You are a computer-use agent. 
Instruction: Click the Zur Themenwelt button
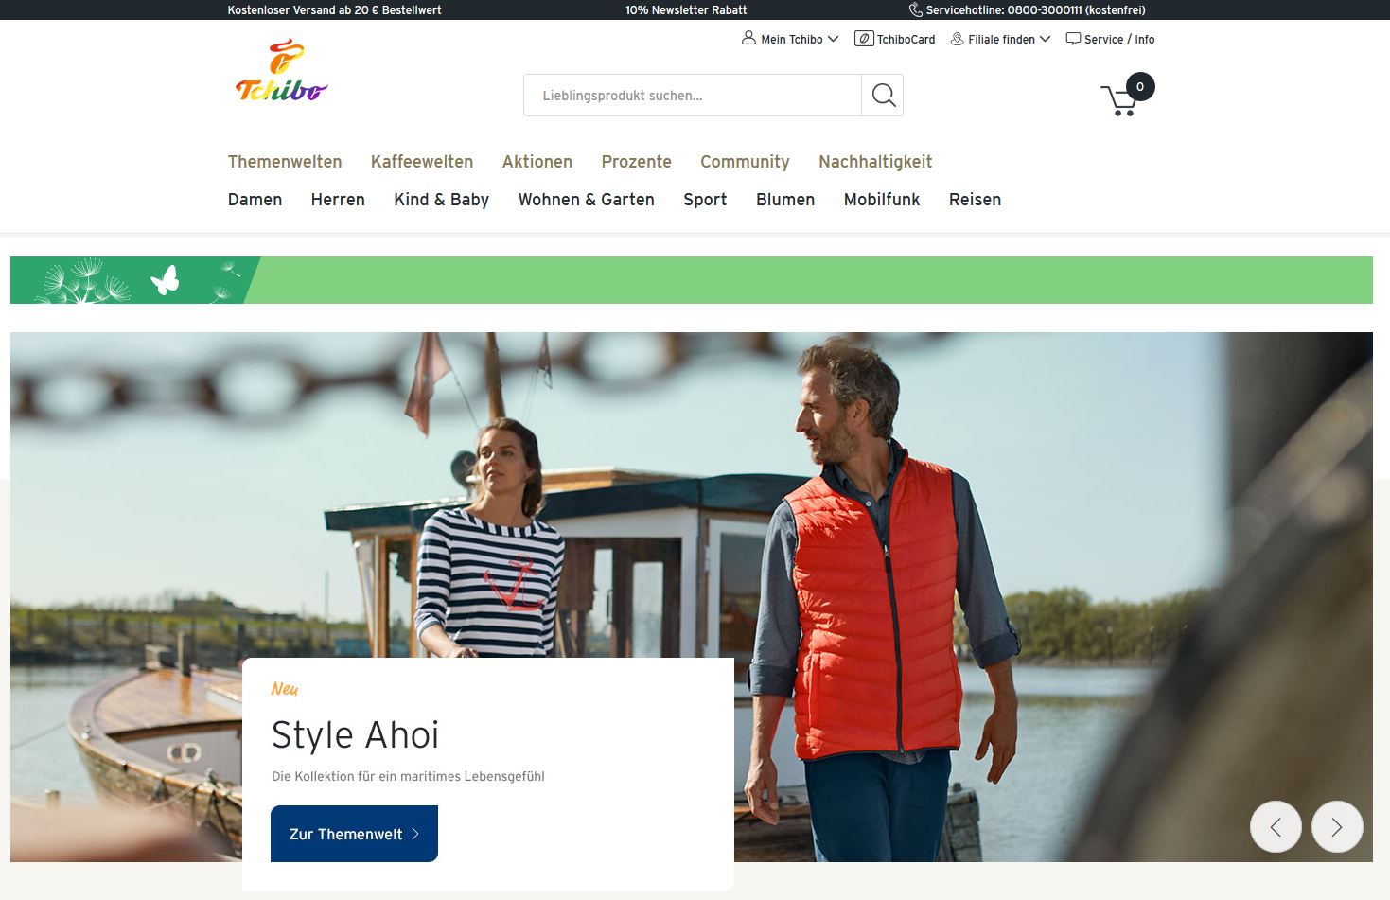[354, 834]
